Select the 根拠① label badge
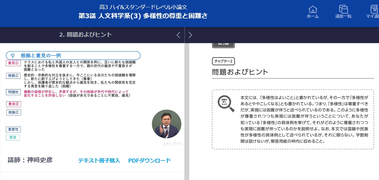Screen dimensions: 379x180 point(13,76)
